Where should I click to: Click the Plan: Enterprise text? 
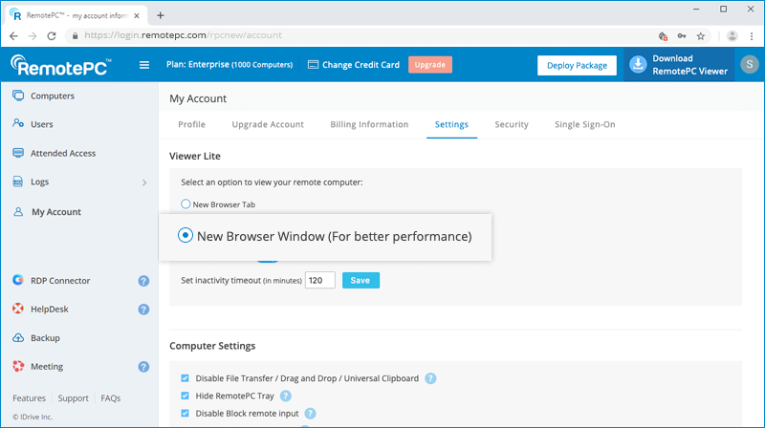(229, 64)
